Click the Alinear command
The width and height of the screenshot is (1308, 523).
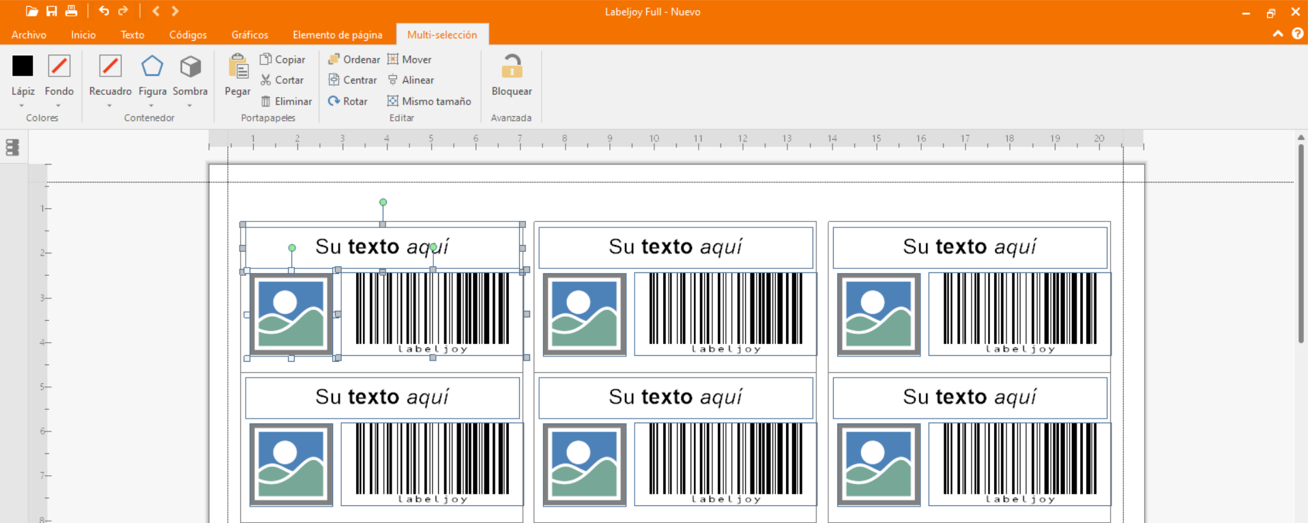(x=411, y=80)
